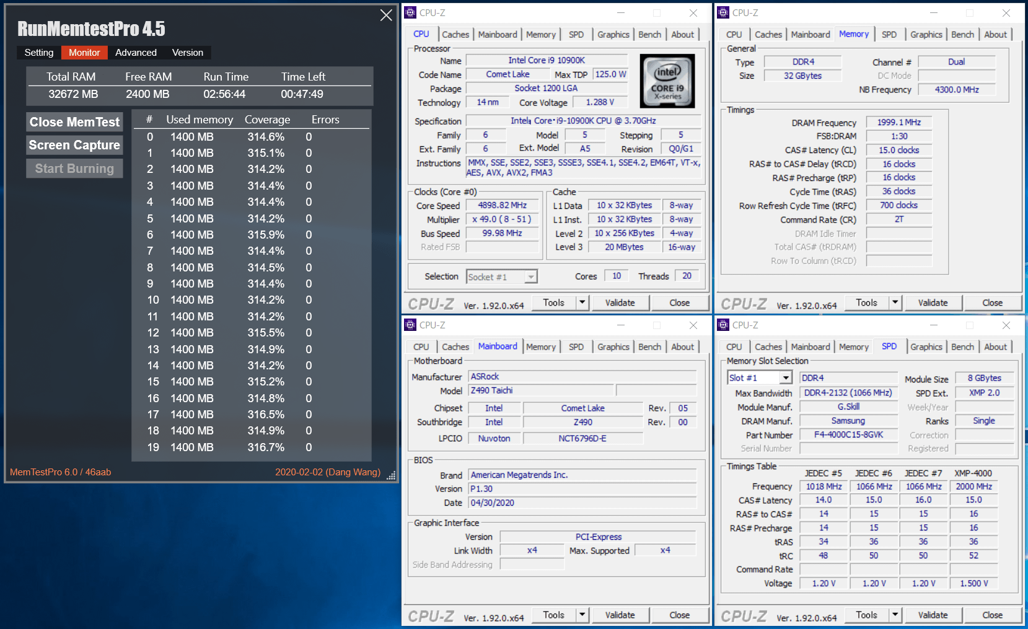Close RunMemtestPro with the X icon
The image size is (1028, 629).
(x=386, y=15)
